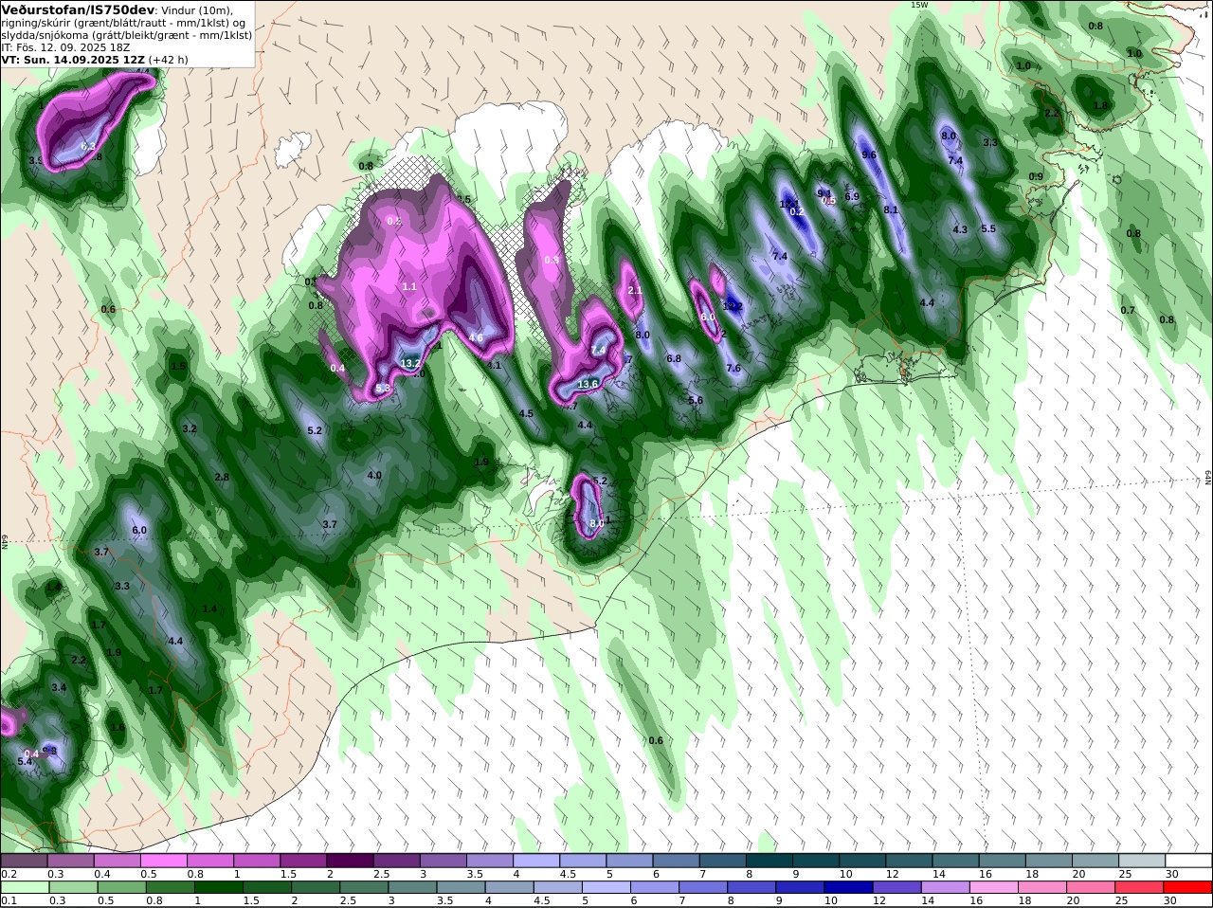The image size is (1213, 908).
Task: Click the 6.9 value on the map
Action: point(852,196)
